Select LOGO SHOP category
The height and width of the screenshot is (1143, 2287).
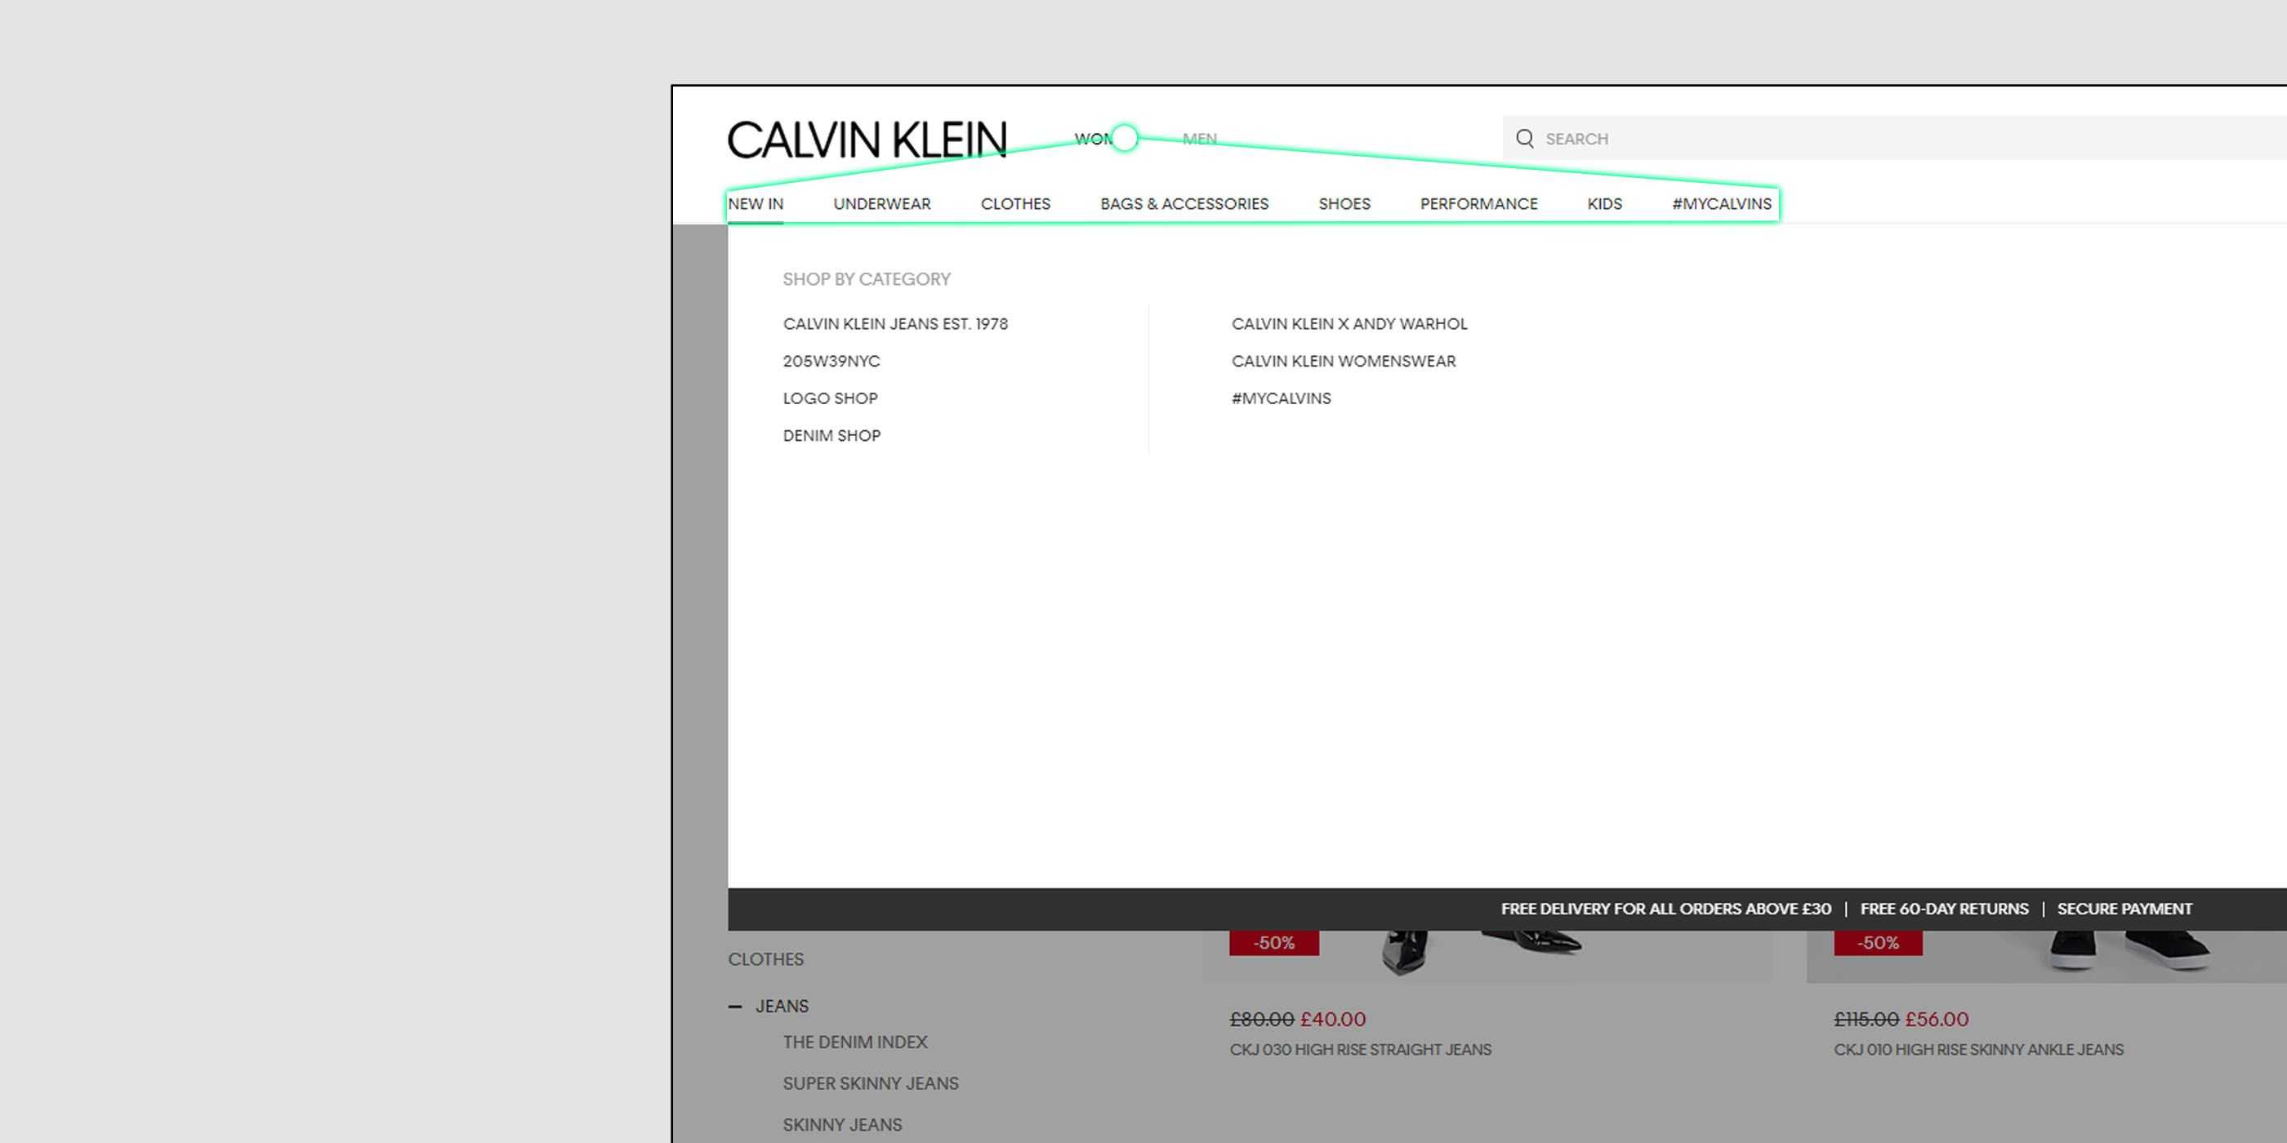click(x=830, y=398)
